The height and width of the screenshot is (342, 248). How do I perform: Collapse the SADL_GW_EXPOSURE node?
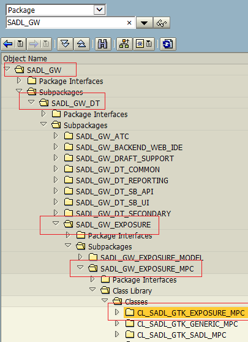(56, 223)
